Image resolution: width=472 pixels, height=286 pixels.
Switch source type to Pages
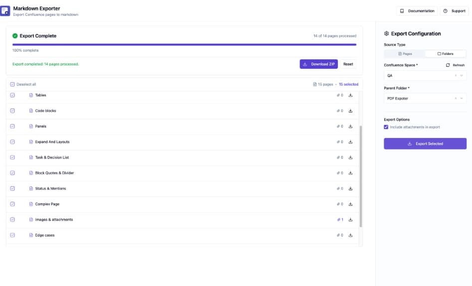tap(405, 54)
